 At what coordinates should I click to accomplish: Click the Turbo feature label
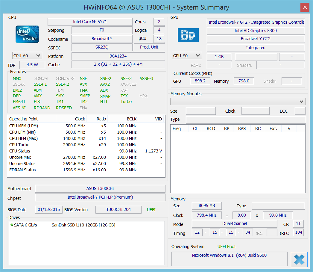[x=126, y=102]
